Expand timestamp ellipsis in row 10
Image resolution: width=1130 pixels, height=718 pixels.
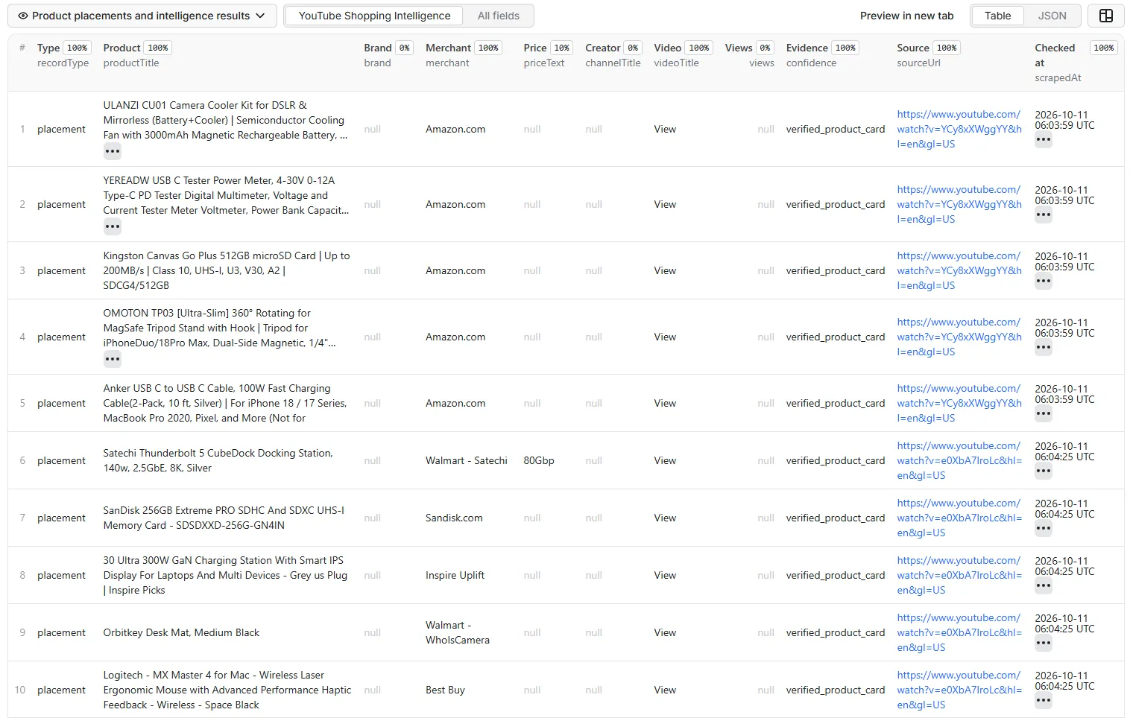pyautogui.click(x=1043, y=701)
